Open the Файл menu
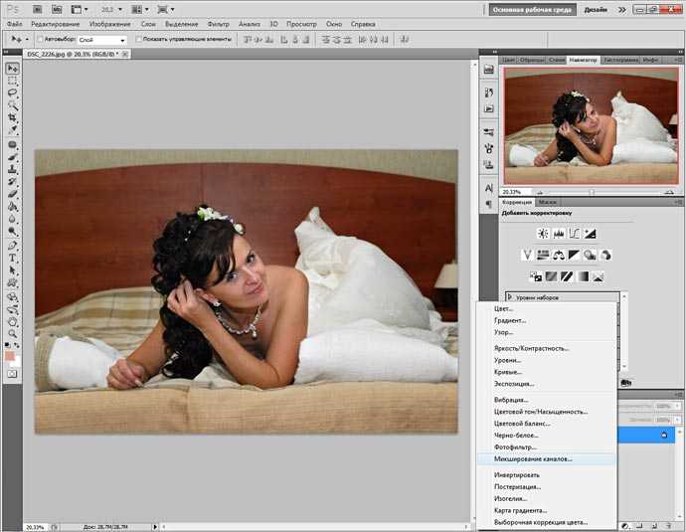The width and height of the screenshot is (686, 532). tap(15, 24)
